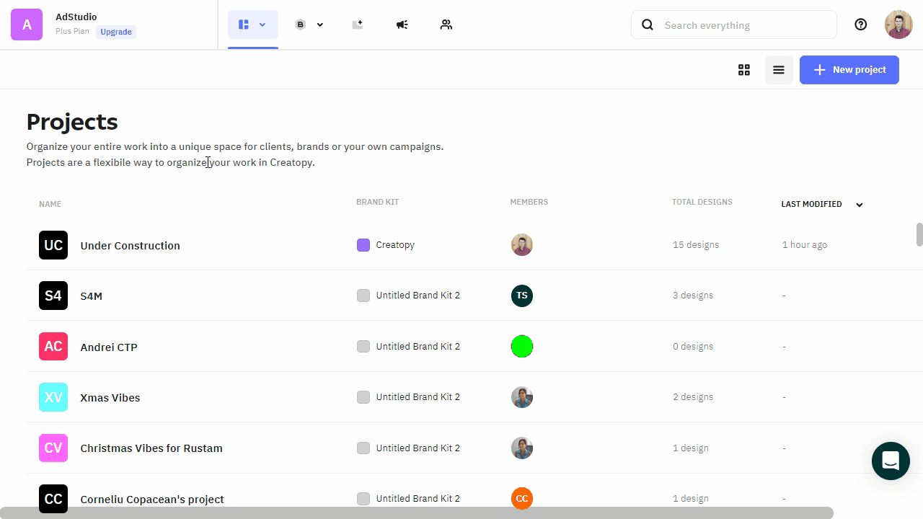Click the TS member avatar
The width and height of the screenshot is (923, 519).
[522, 296]
